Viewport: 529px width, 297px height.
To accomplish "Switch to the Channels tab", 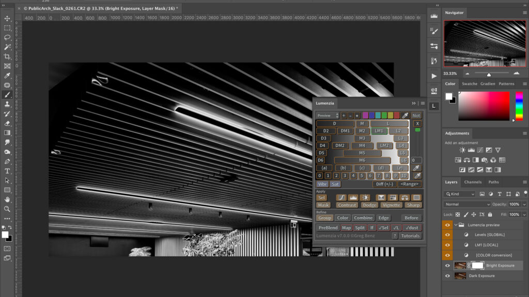I will pyautogui.click(x=472, y=182).
